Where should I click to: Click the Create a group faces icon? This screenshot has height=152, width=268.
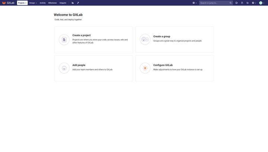tap(145, 39)
